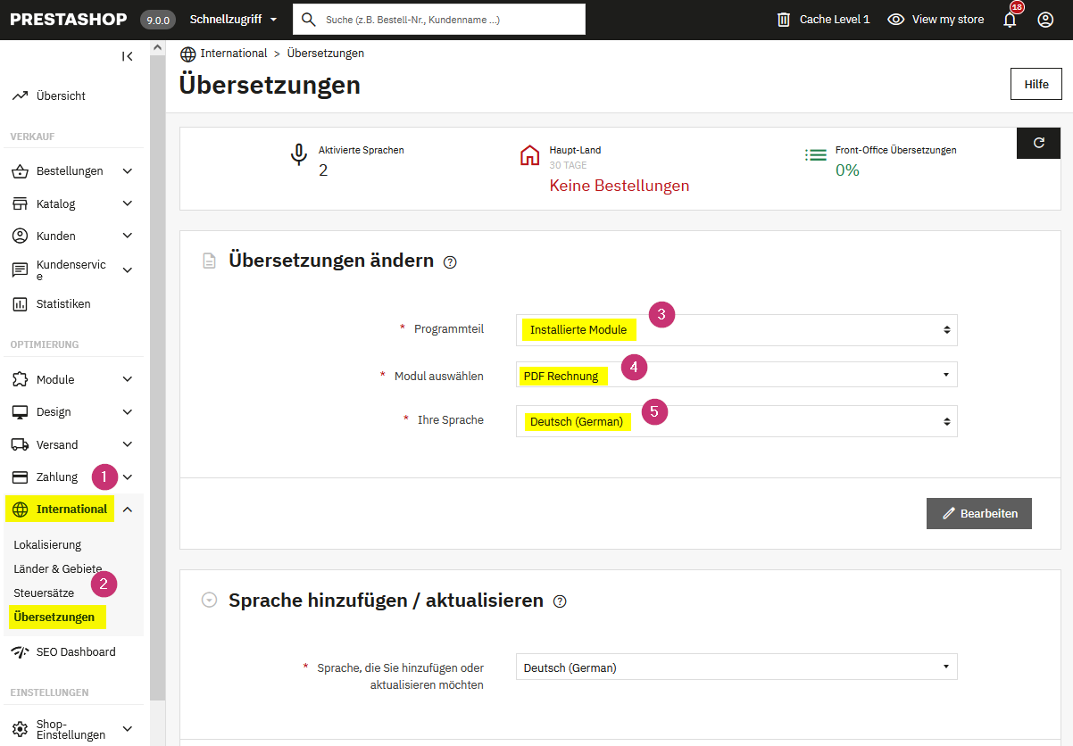Collapse the Sprache hinzufügen section toggle
The width and height of the screenshot is (1073, 746).
tap(209, 601)
